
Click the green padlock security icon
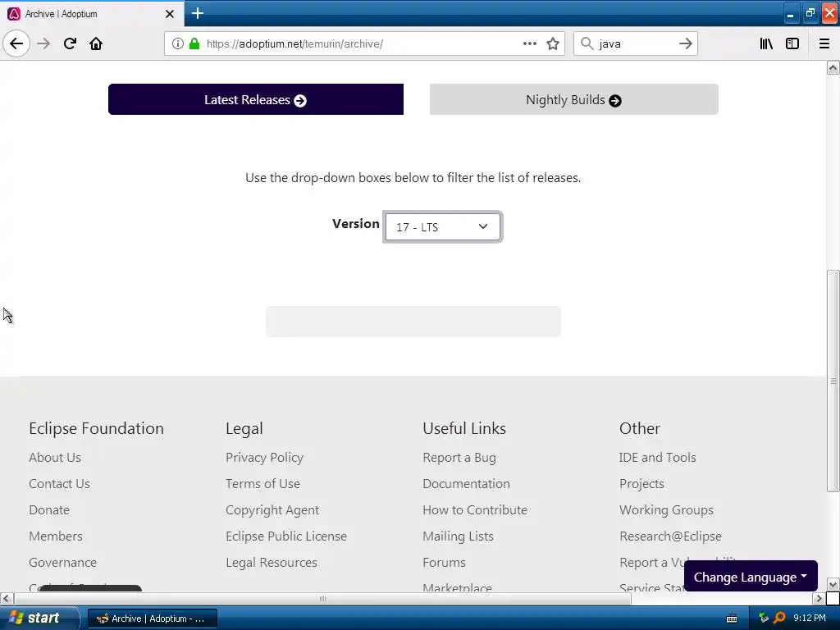pyautogui.click(x=194, y=43)
